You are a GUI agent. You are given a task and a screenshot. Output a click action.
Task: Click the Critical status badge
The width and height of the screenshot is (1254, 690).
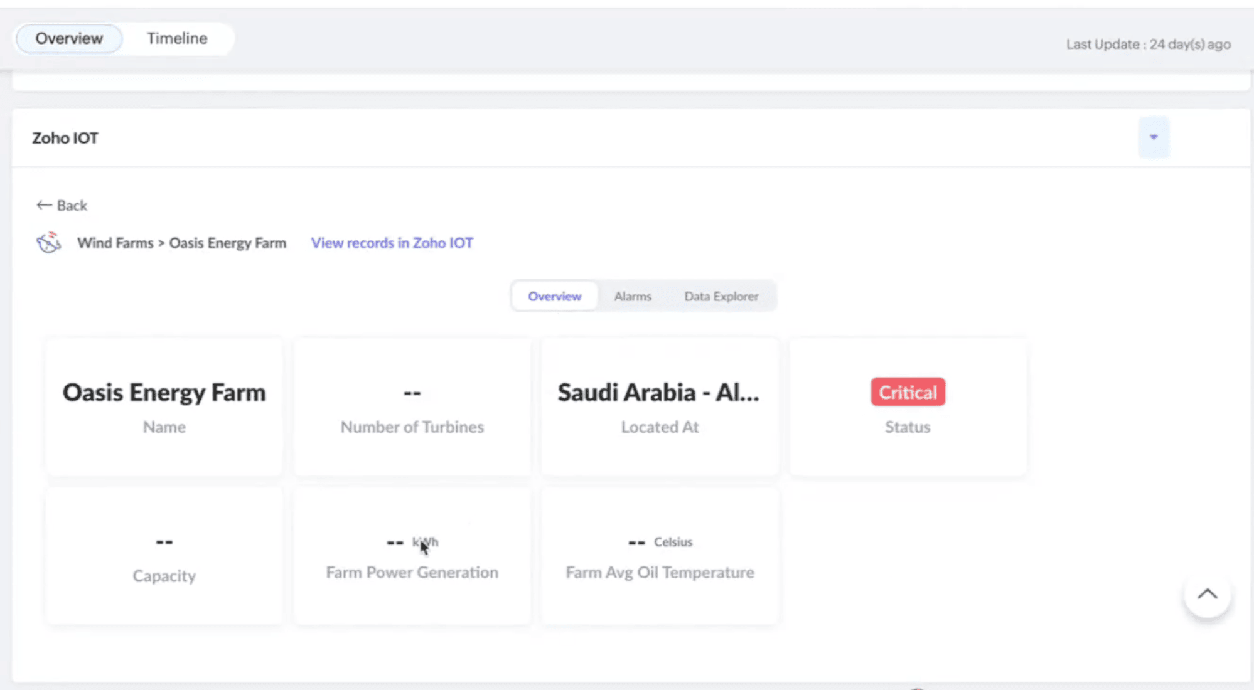pyautogui.click(x=907, y=392)
